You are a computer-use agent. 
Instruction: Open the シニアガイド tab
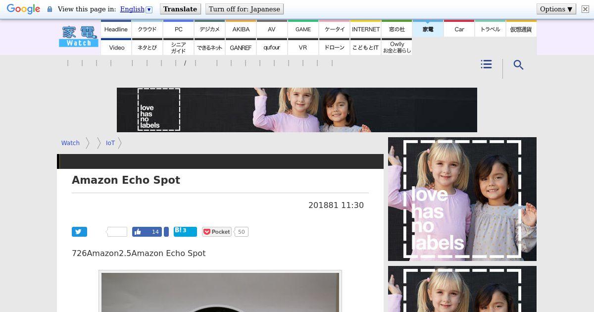(x=178, y=47)
